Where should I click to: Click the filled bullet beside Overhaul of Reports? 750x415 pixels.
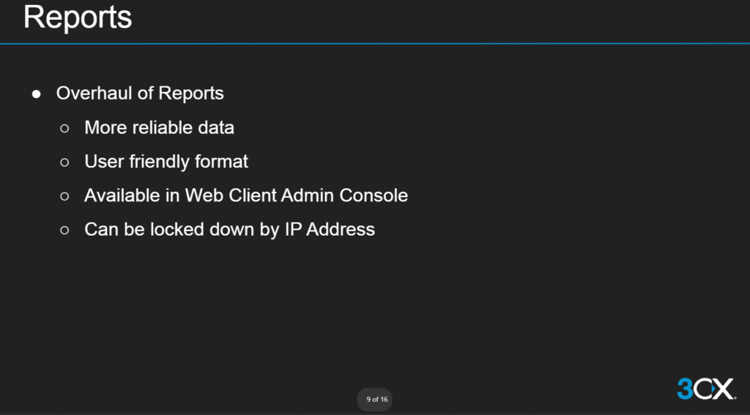36,94
